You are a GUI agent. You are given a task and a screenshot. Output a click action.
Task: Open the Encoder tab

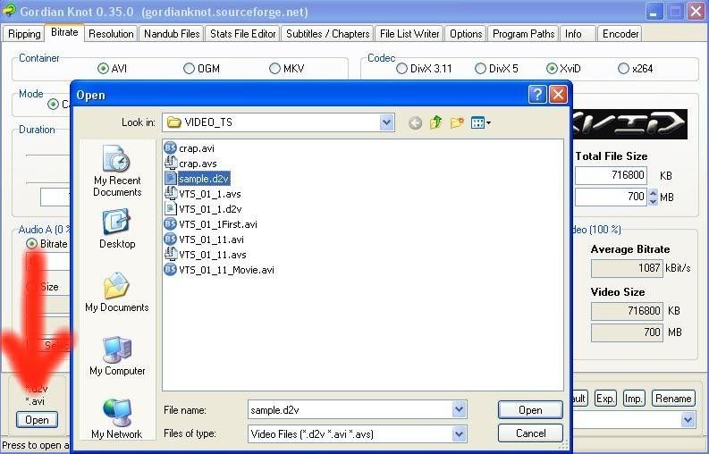point(620,34)
